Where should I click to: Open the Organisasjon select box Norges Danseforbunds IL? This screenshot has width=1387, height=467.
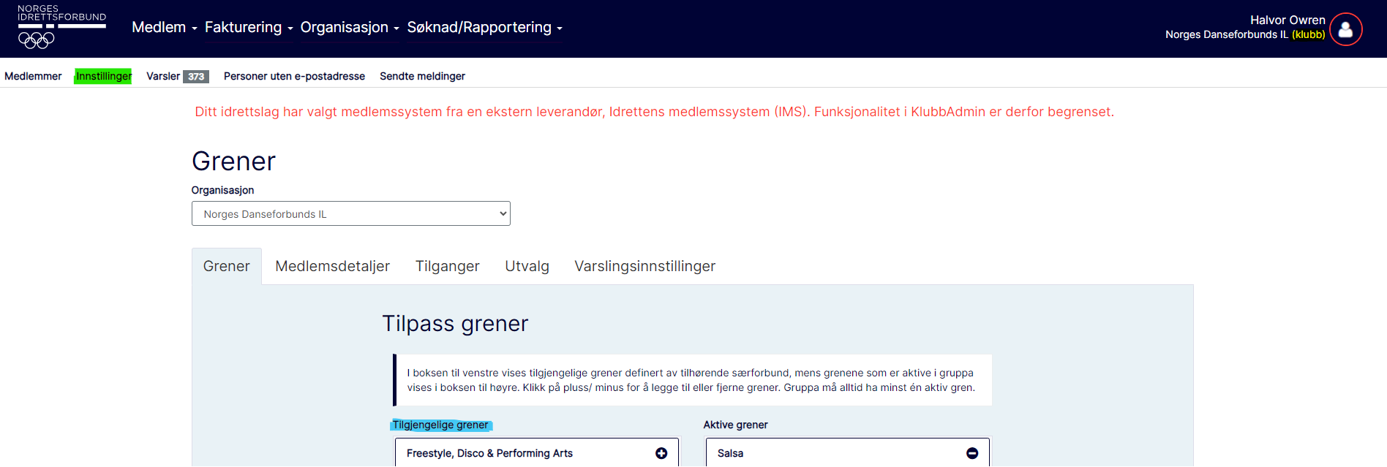351,213
